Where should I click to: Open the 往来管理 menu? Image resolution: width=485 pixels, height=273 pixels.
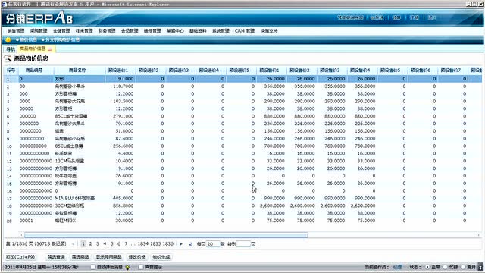point(84,30)
